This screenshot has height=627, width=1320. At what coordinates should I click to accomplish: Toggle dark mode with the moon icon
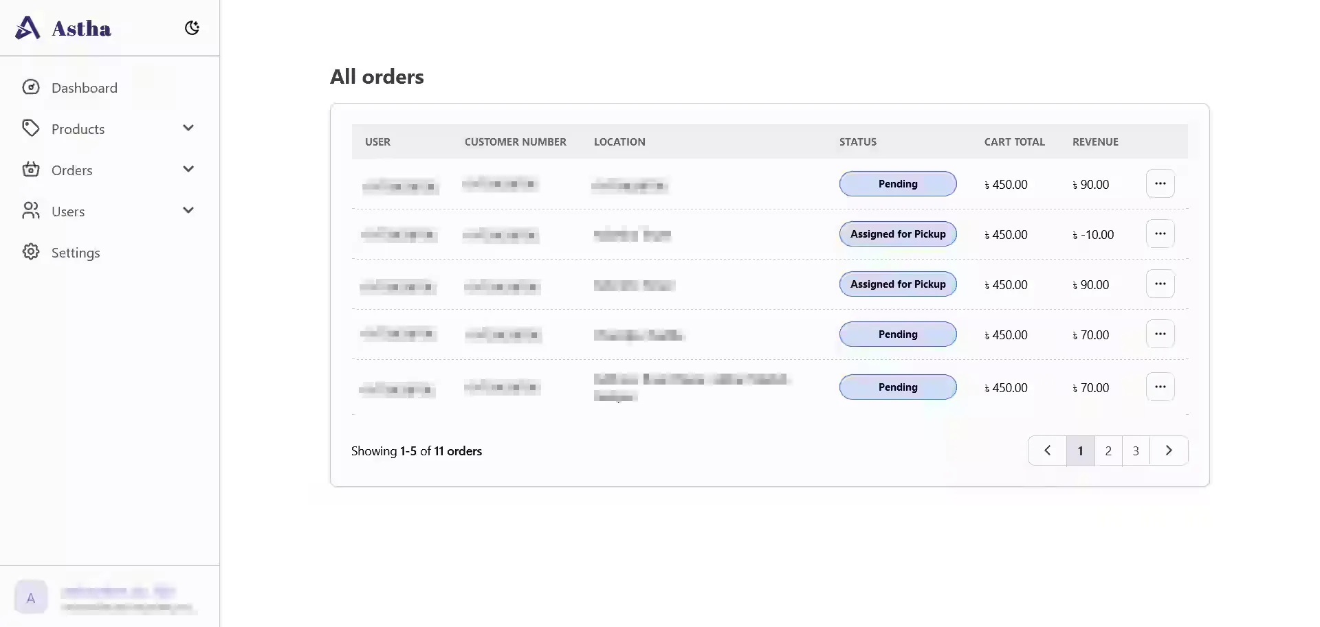click(x=192, y=27)
